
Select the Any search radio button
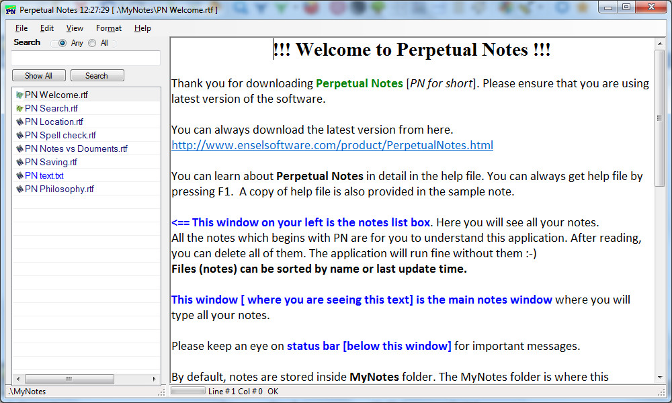tap(62, 43)
